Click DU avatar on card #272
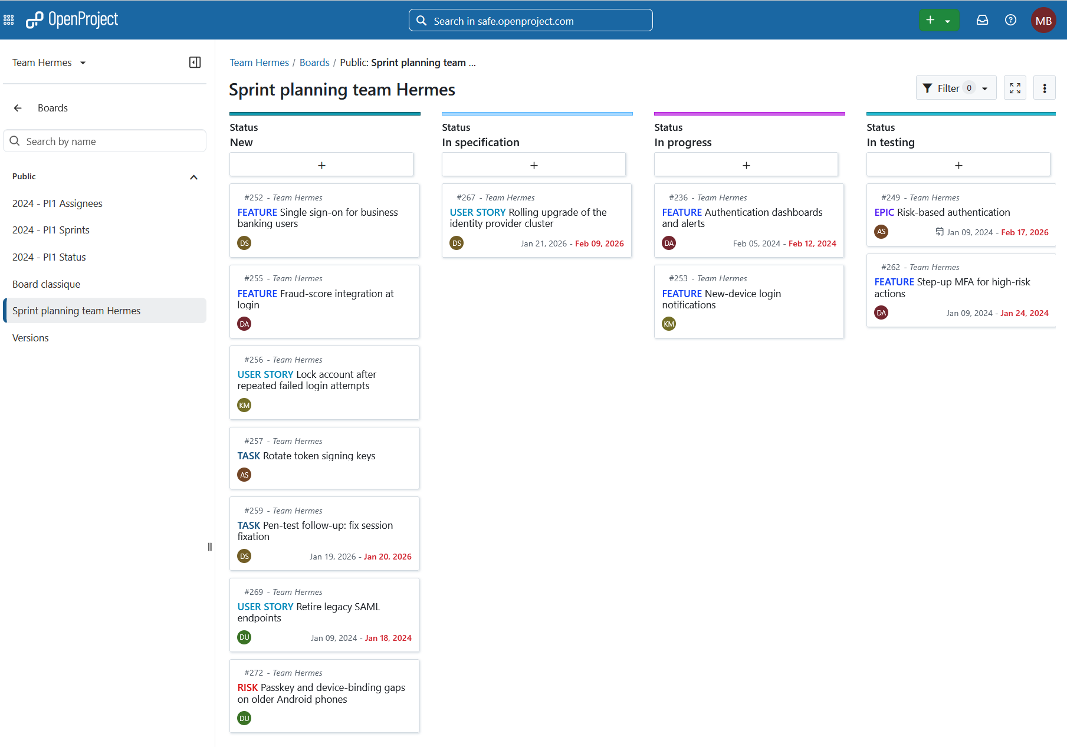1067x747 pixels. pos(244,718)
